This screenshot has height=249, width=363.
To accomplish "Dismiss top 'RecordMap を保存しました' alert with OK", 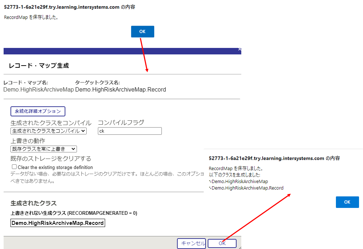I will (x=142, y=31).
